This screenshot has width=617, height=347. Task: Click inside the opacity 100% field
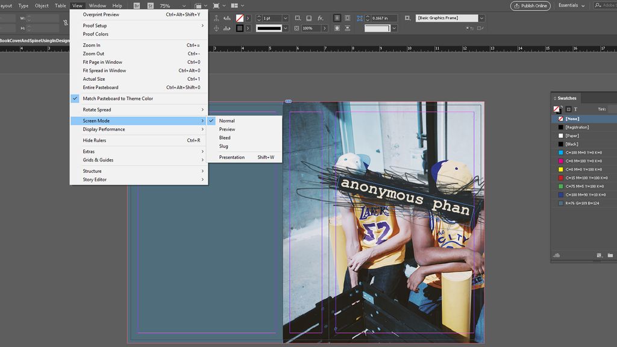308,28
